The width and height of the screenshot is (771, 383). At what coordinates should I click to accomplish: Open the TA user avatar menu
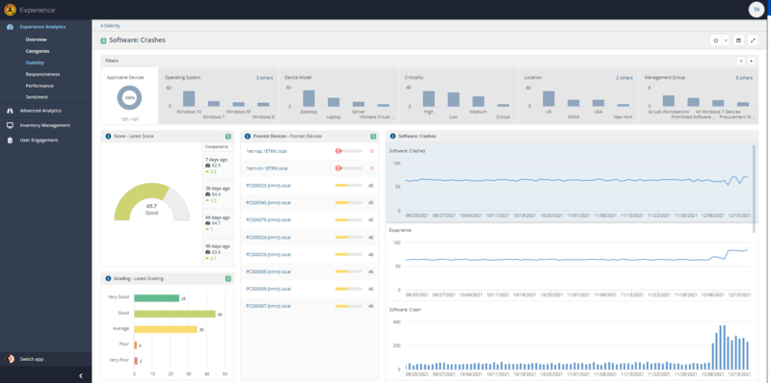click(x=756, y=10)
